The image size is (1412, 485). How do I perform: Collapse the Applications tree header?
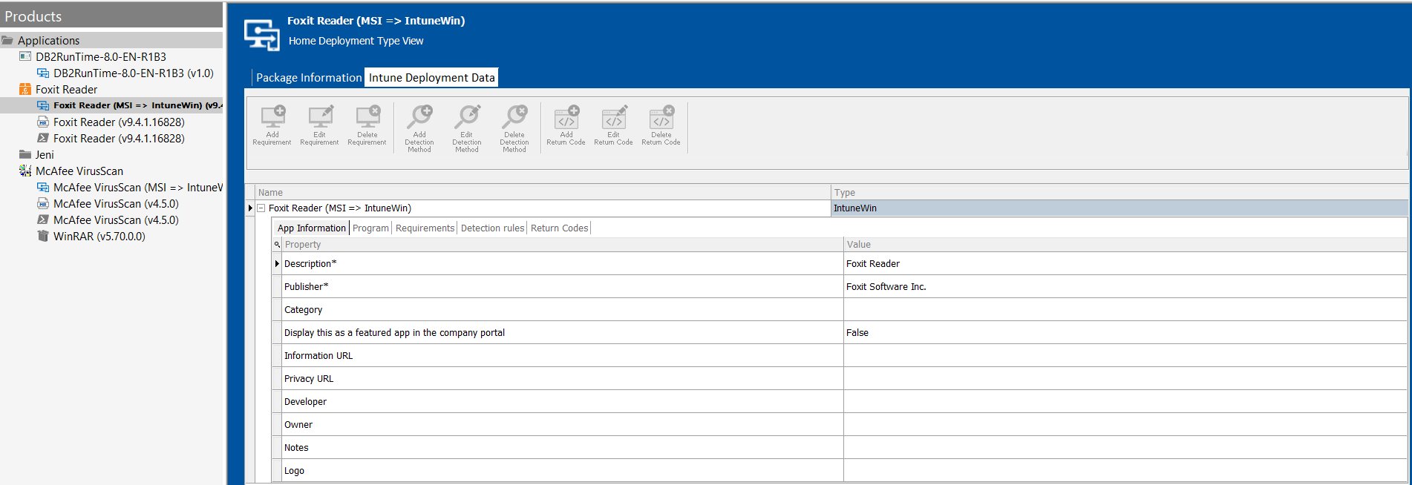(7, 41)
